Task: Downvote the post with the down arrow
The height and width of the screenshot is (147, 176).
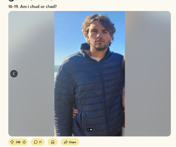Action: click(x=24, y=142)
